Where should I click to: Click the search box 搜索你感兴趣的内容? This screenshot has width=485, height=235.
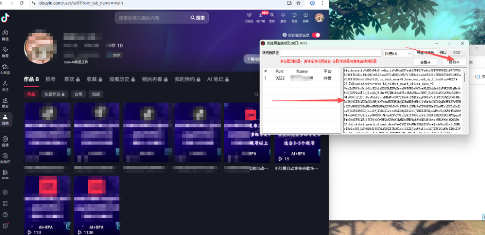click(x=152, y=18)
